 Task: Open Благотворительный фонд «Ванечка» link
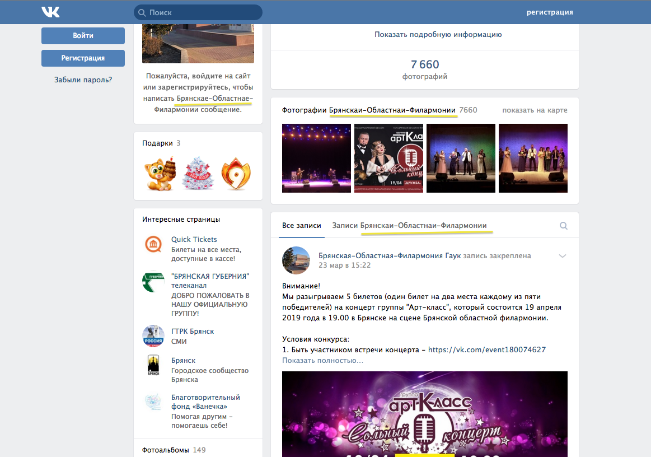click(205, 402)
